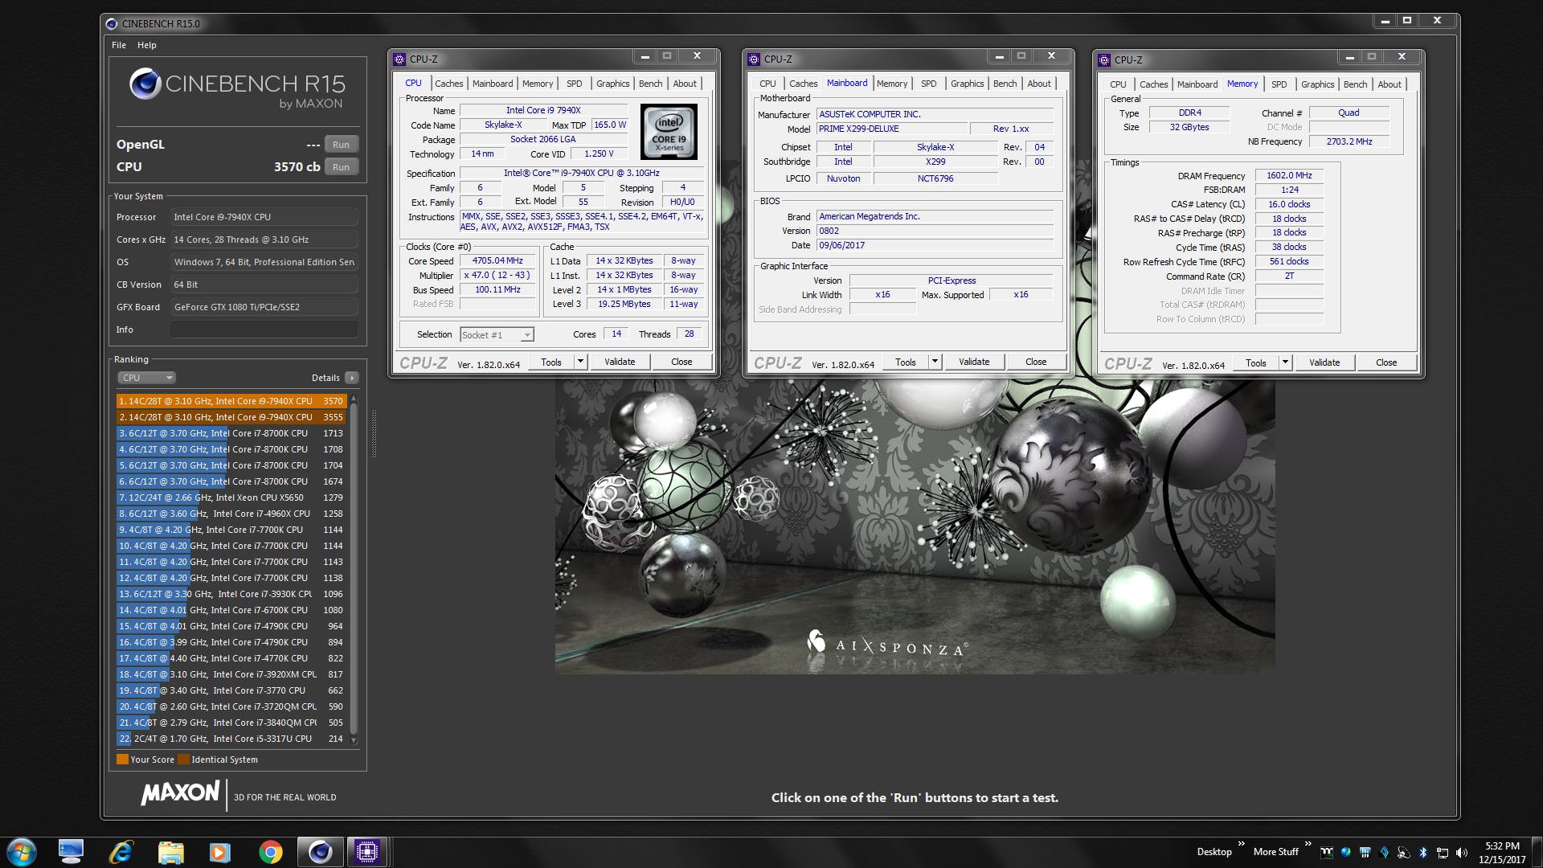1543x868 pixels.
Task: Open the media player taskbar icon
Action: 219,852
